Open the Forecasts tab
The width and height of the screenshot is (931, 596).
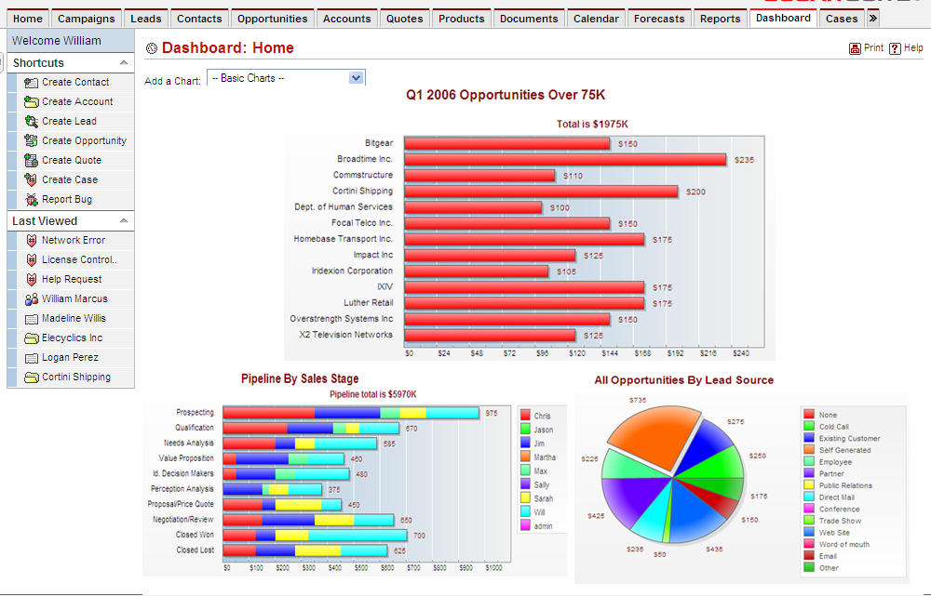coord(658,19)
